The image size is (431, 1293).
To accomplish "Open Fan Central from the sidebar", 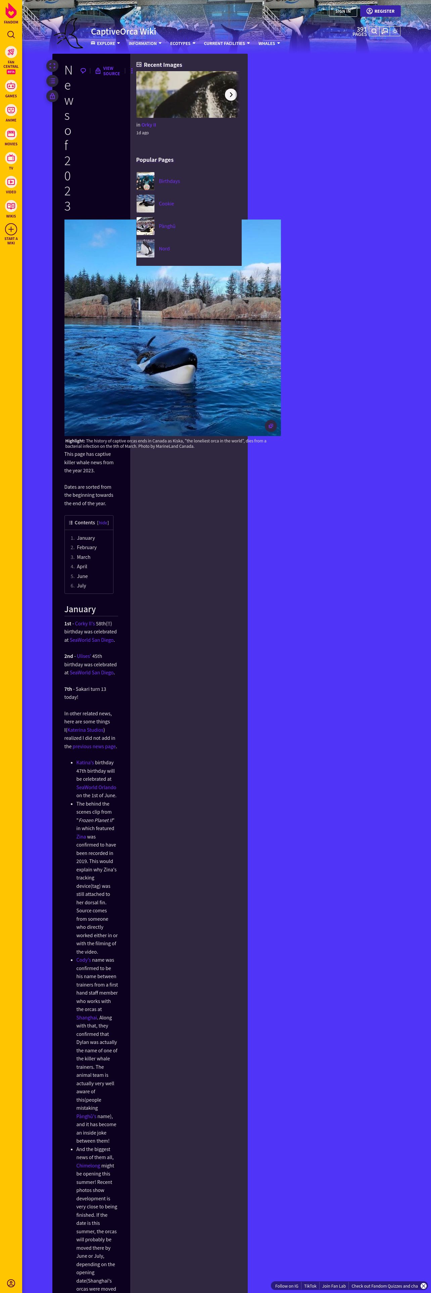I will pyautogui.click(x=11, y=52).
